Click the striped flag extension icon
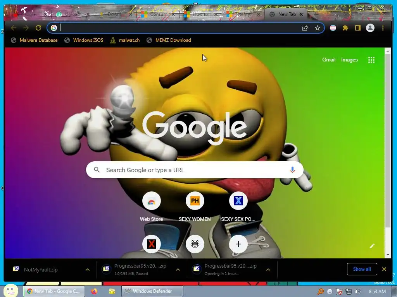Viewport: 397px width, 297px height. tap(333, 28)
